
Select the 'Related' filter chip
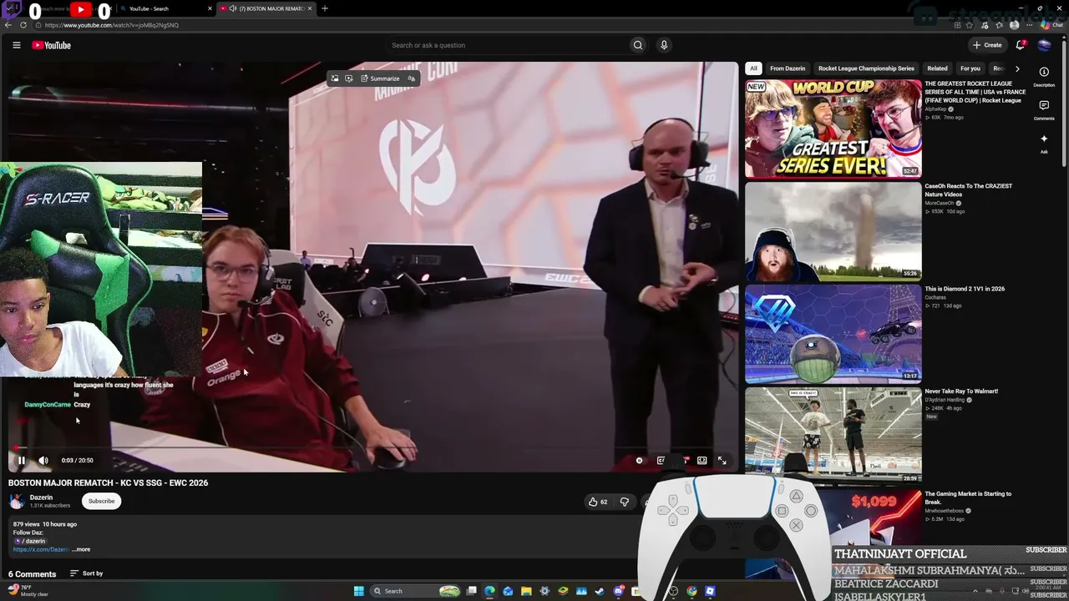937,68
